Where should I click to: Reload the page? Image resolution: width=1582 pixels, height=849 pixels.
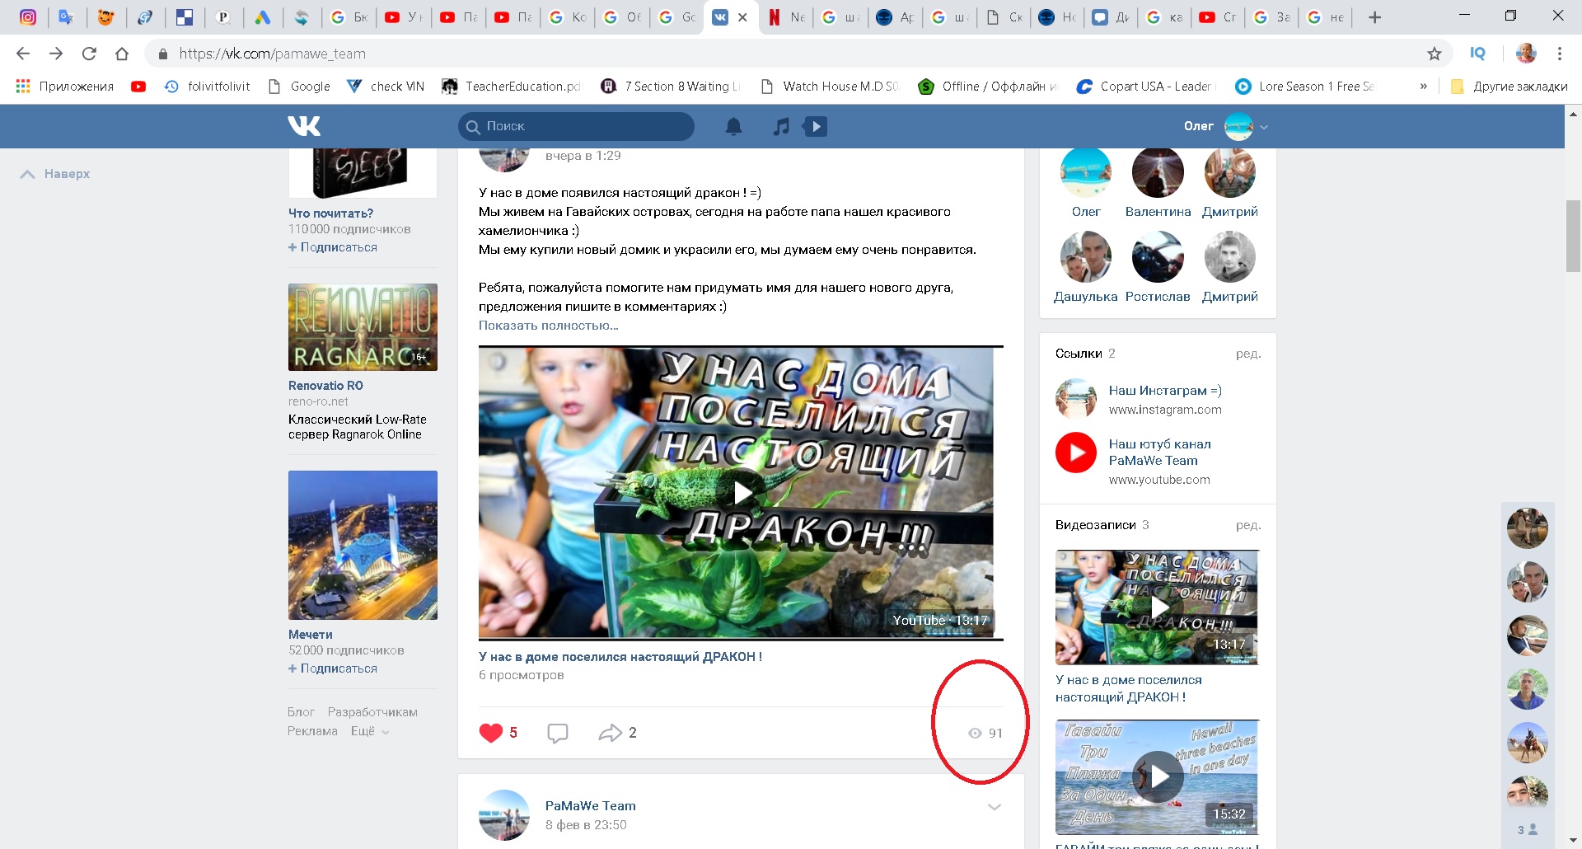point(89,54)
